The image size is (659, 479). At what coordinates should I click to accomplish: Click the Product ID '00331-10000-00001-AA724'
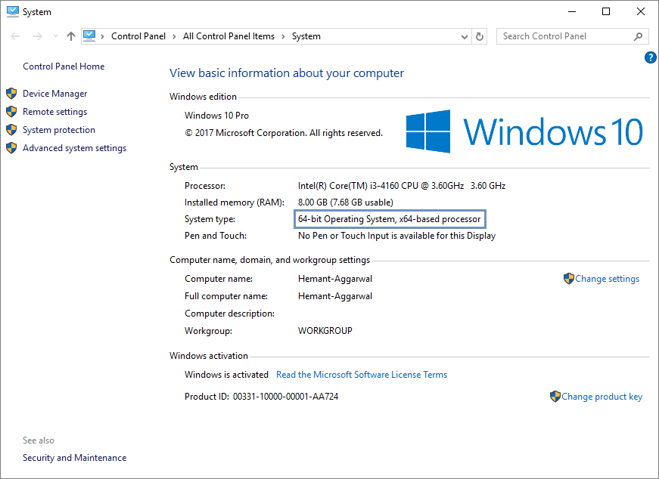[x=285, y=397]
